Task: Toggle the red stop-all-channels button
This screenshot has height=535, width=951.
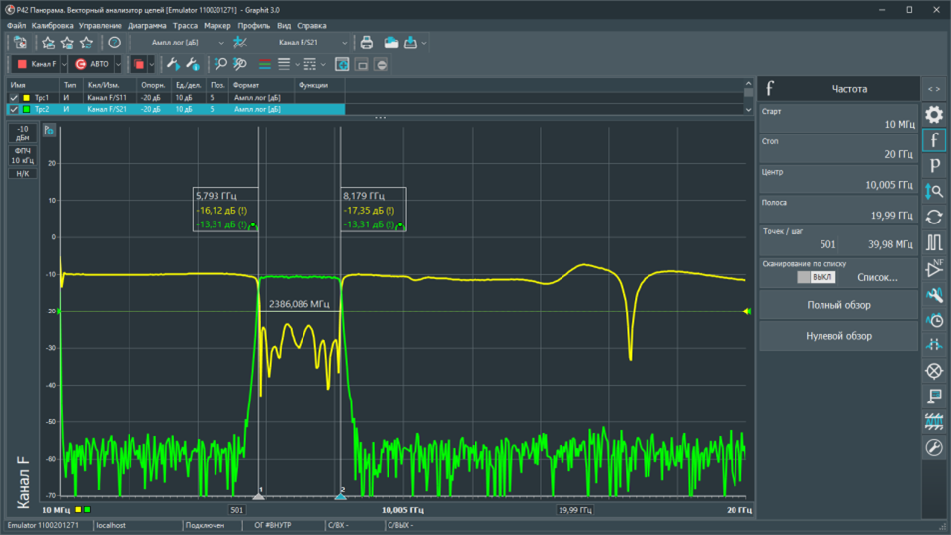Action: [138, 64]
